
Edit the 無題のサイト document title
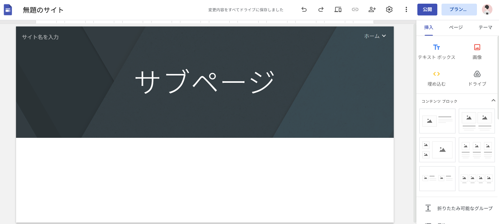(x=43, y=10)
